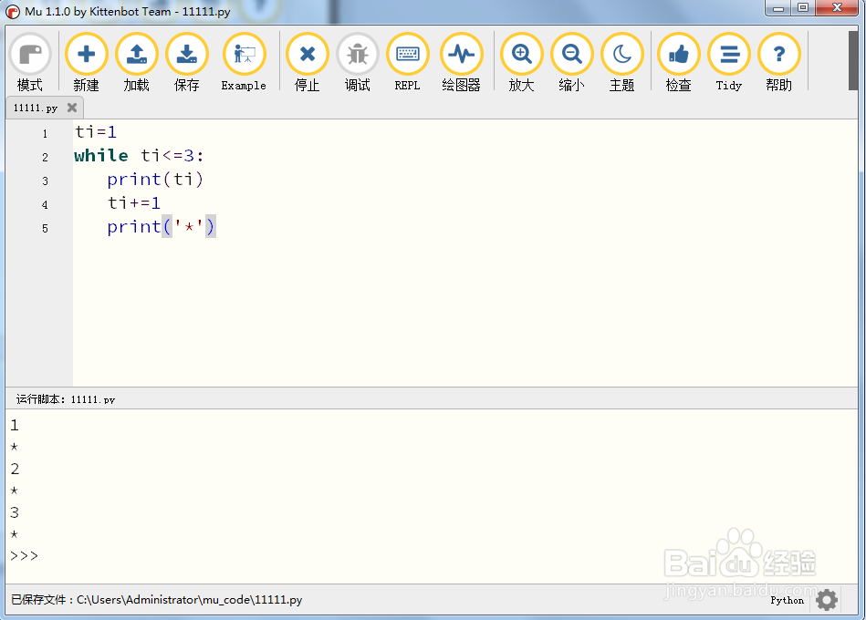
Task: Tidy the code formatting
Action: [x=728, y=55]
